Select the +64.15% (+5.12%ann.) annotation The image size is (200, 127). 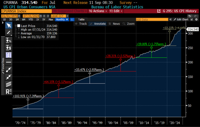point(58,82)
